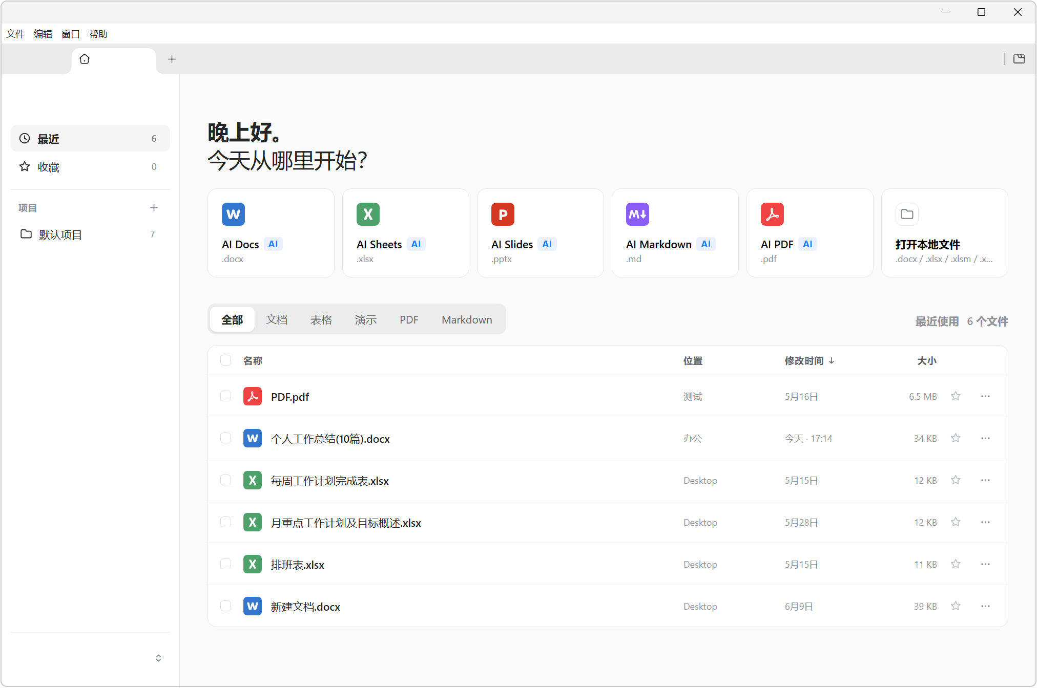Open the 编辑 menu

[x=43, y=34]
